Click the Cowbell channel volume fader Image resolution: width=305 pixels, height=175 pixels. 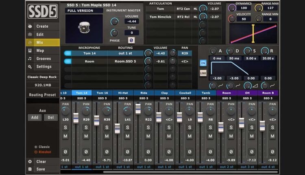click(x=179, y=117)
